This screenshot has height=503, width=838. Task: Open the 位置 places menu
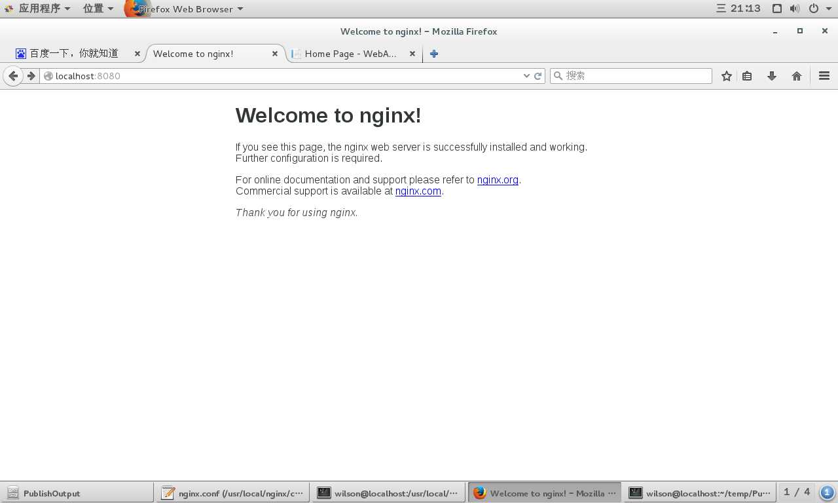point(98,9)
